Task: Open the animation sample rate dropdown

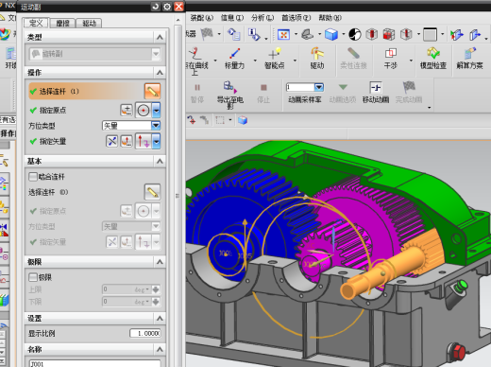Action: (x=319, y=87)
